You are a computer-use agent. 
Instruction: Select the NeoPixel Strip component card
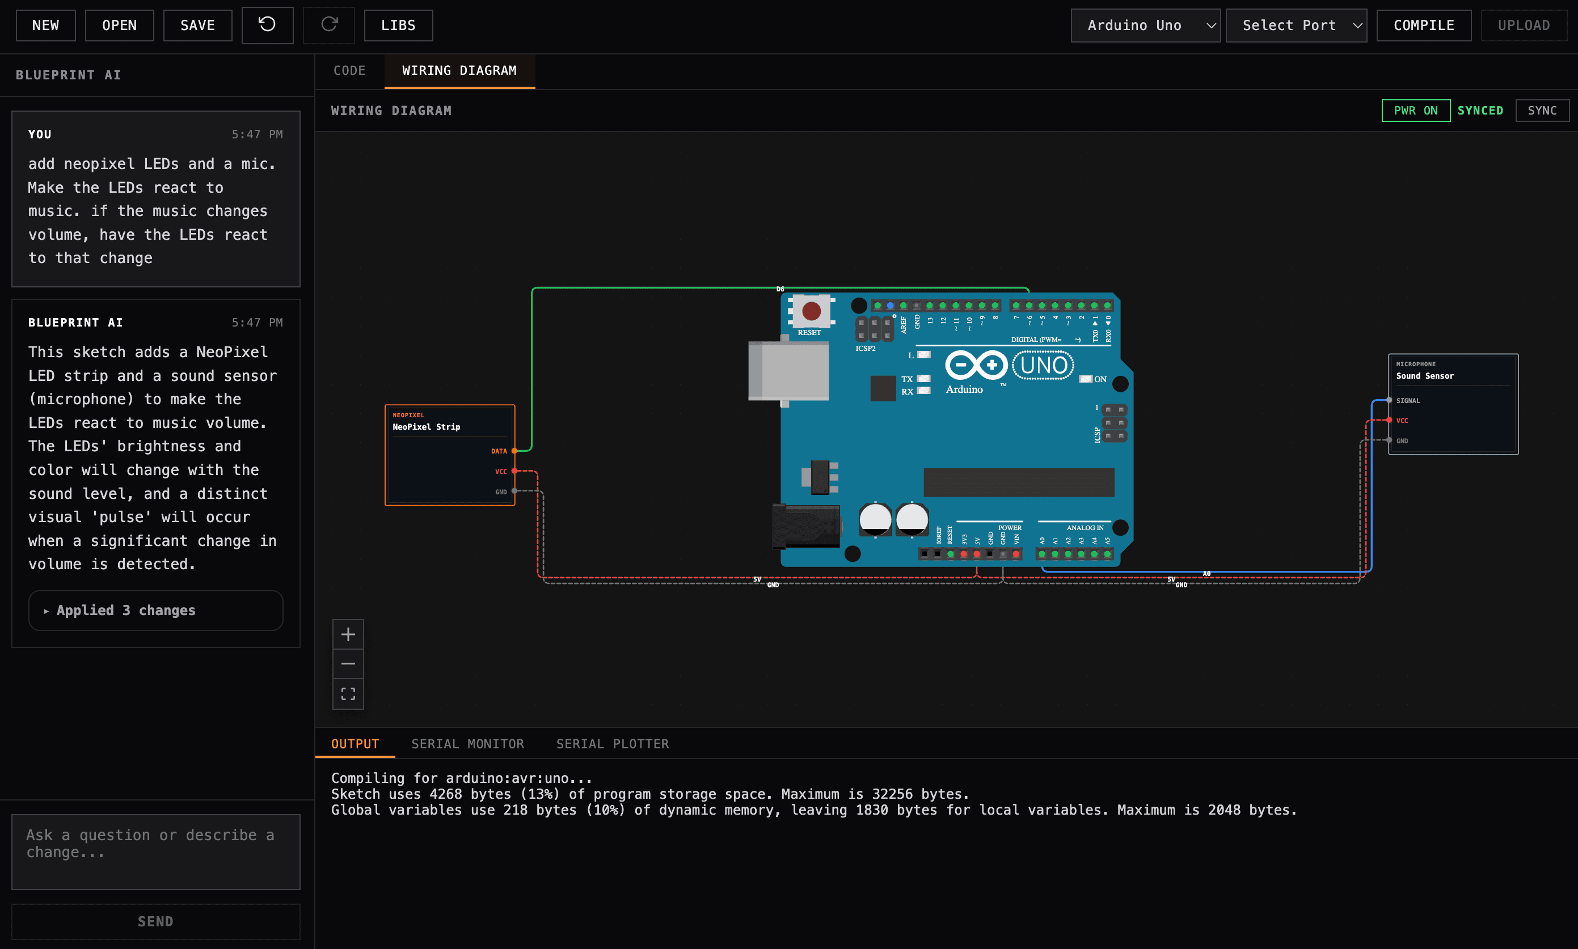[450, 455]
